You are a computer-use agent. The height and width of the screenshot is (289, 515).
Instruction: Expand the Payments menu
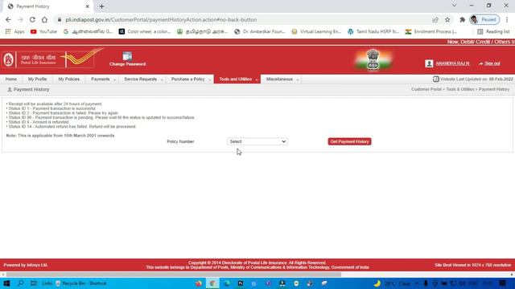coord(103,79)
